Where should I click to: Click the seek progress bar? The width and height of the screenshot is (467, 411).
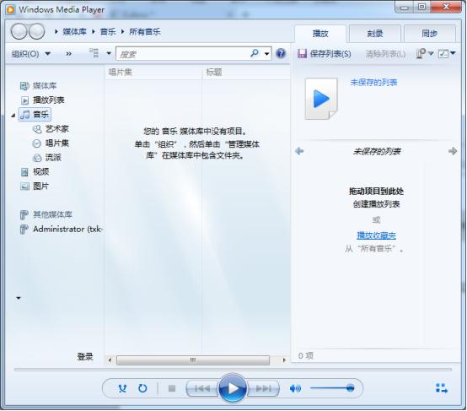233,370
